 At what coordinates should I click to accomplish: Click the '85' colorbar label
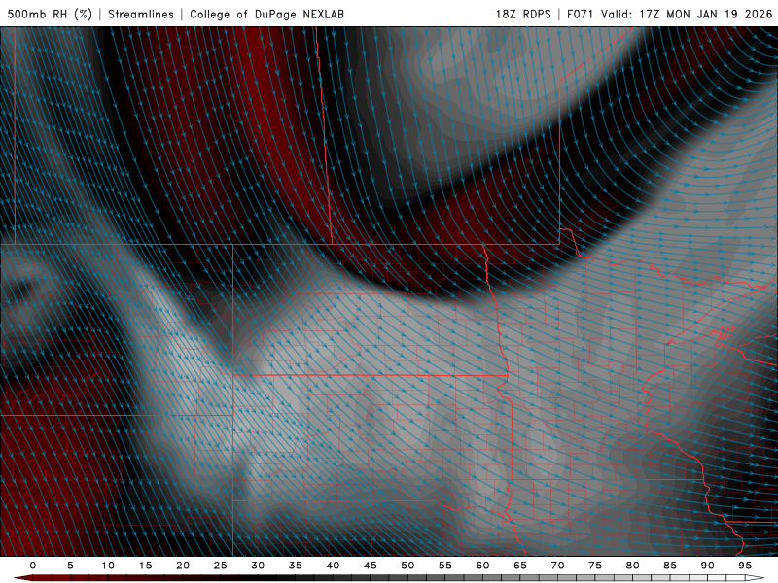point(670,566)
